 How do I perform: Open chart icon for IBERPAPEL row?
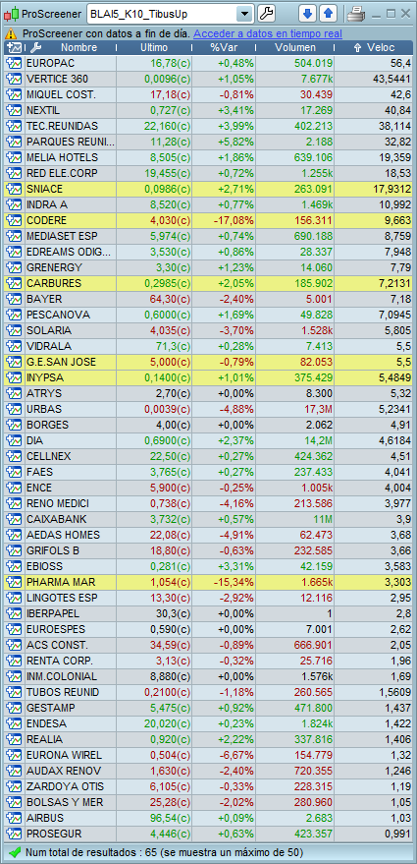click(x=13, y=613)
